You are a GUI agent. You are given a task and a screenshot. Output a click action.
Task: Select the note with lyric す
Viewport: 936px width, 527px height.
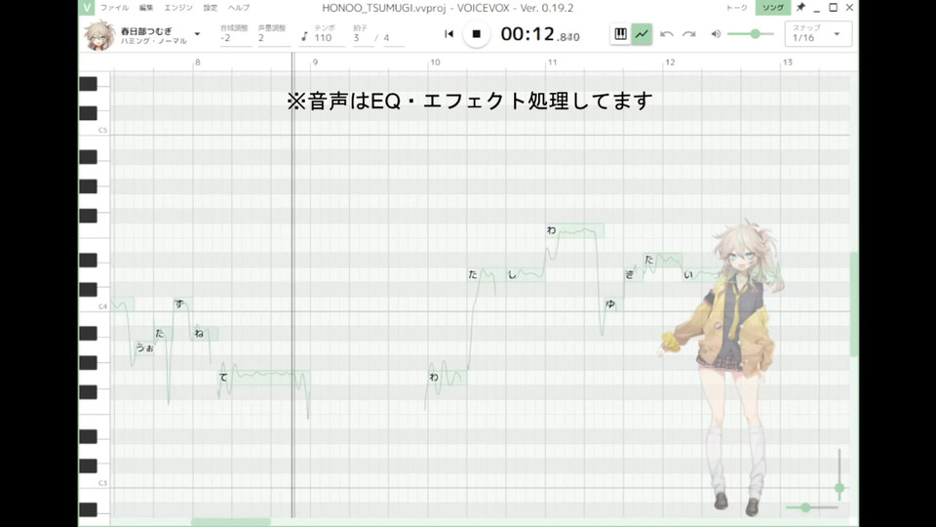[x=182, y=304]
